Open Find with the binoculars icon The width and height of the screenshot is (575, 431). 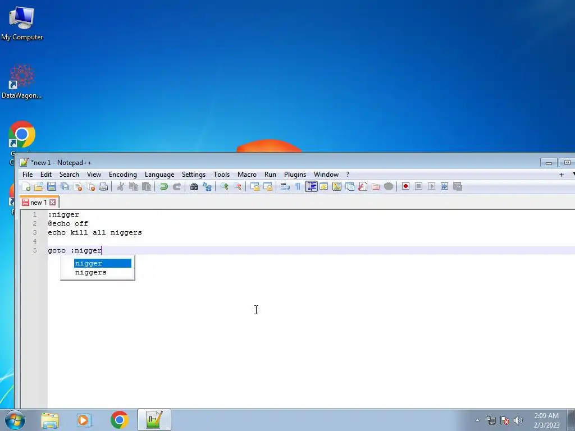(x=194, y=186)
